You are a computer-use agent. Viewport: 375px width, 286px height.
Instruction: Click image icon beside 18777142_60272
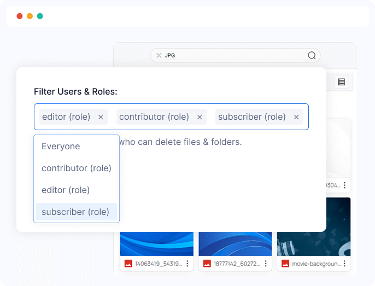207,264
